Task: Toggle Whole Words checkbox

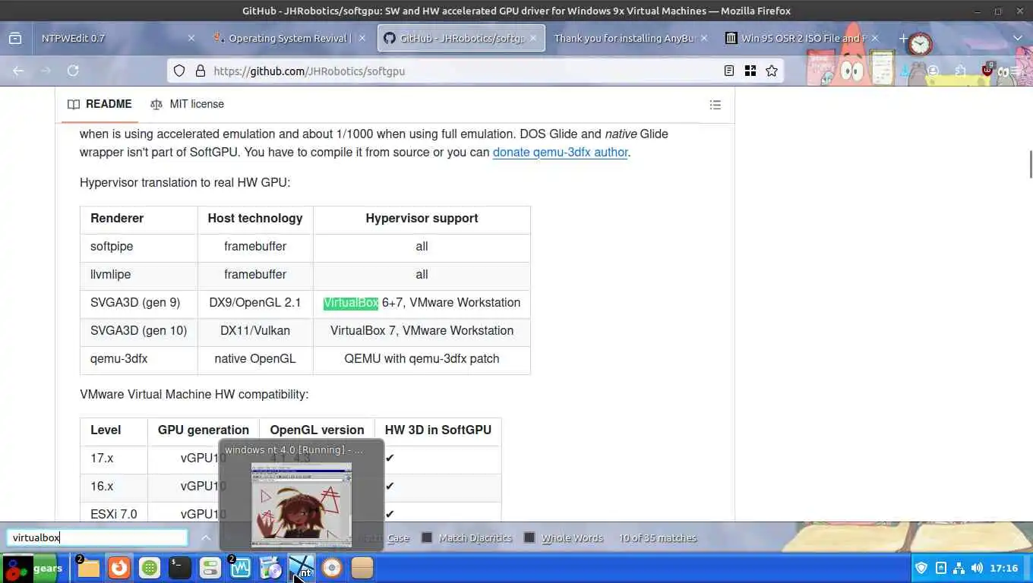Action: pos(529,537)
